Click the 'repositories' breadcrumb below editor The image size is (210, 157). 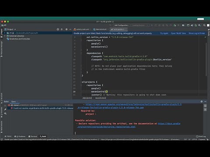coord(101,98)
